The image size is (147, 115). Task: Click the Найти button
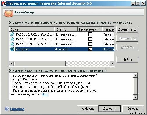[127, 59]
